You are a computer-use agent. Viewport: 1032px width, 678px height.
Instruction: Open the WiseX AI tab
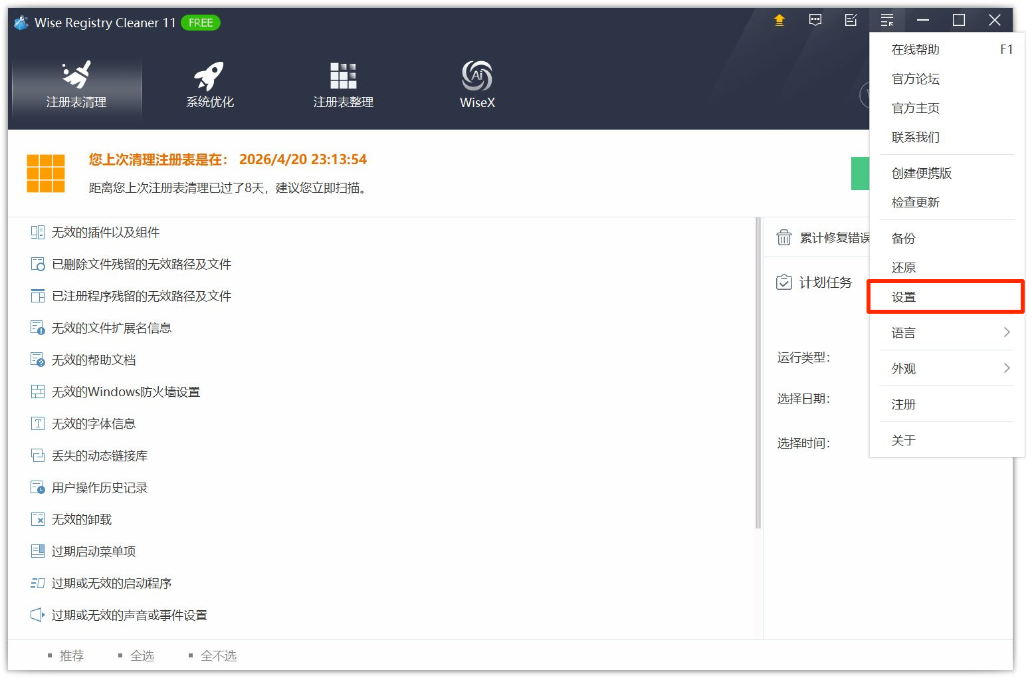(477, 86)
